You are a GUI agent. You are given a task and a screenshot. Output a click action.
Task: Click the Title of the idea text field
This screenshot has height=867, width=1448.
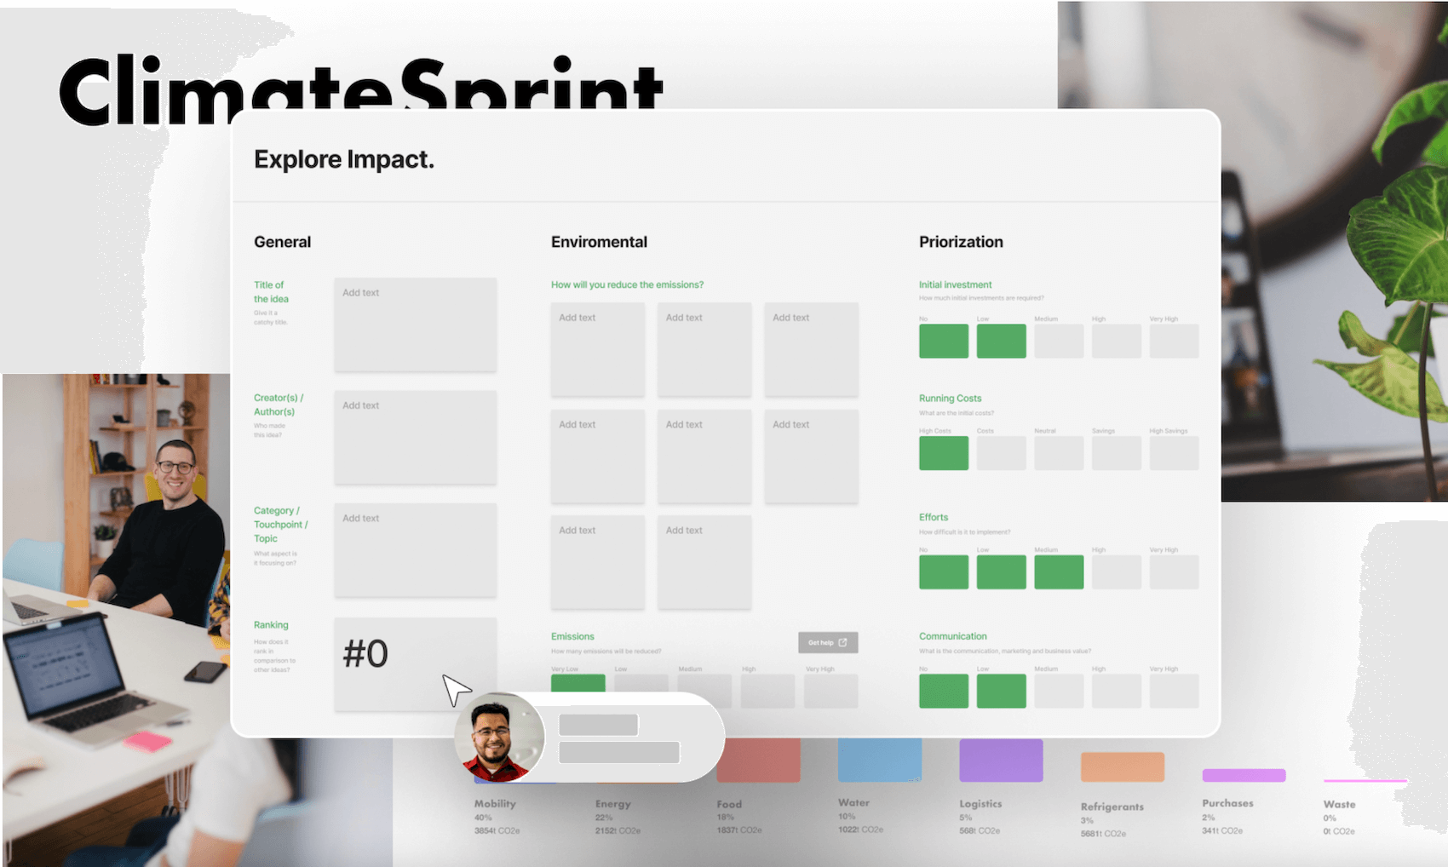415,324
